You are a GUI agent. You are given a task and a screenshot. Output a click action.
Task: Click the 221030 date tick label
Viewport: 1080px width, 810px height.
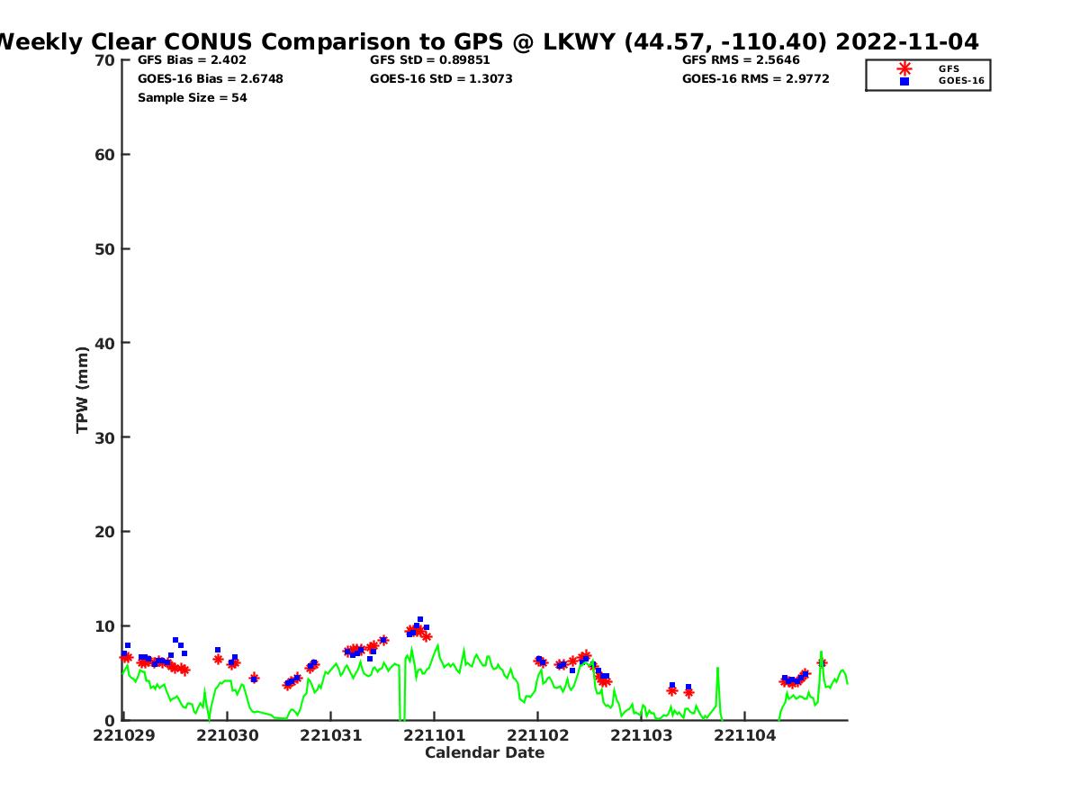228,735
